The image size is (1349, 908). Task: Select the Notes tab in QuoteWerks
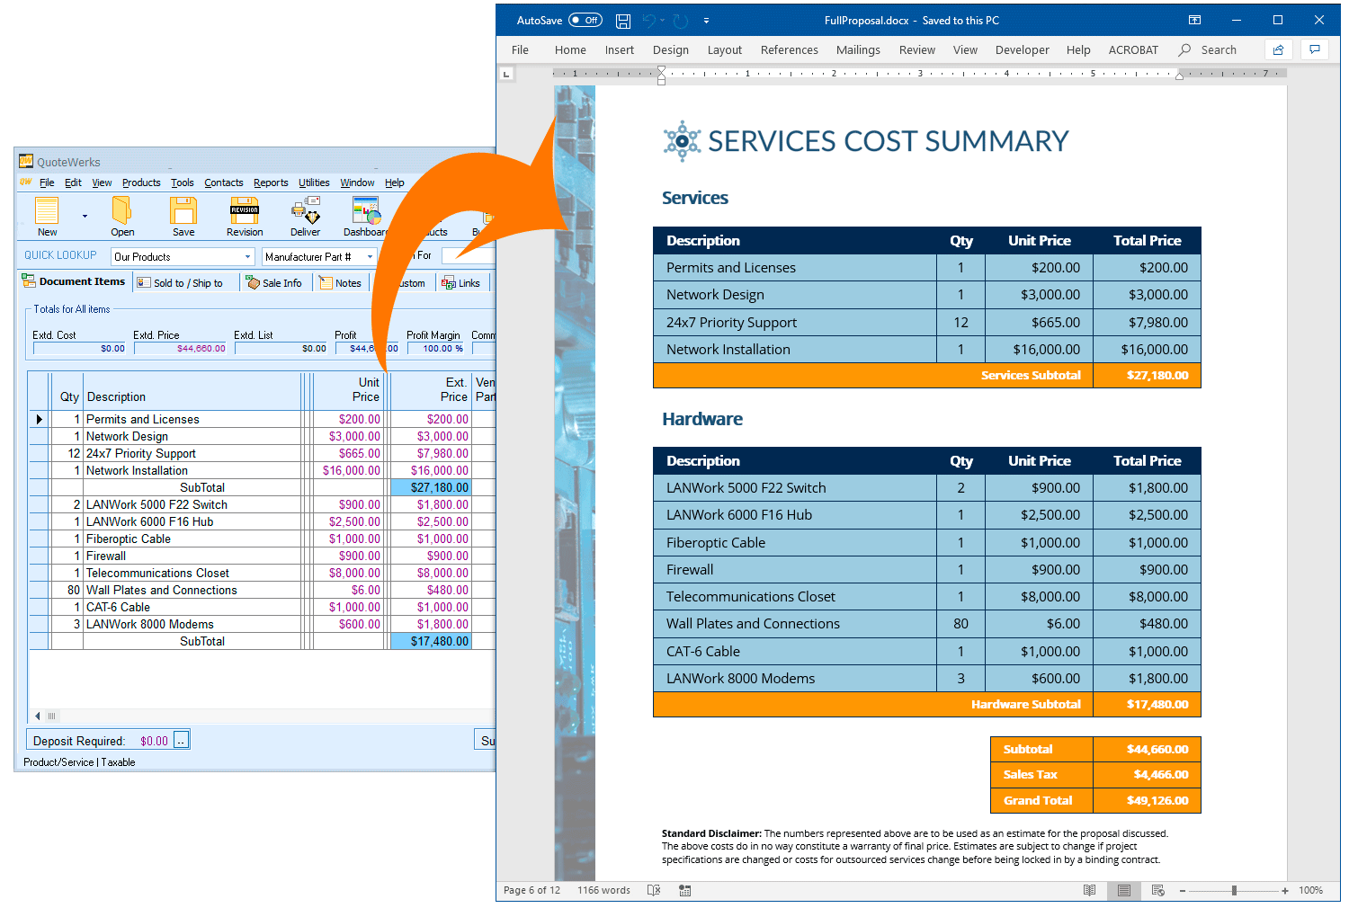pos(340,283)
